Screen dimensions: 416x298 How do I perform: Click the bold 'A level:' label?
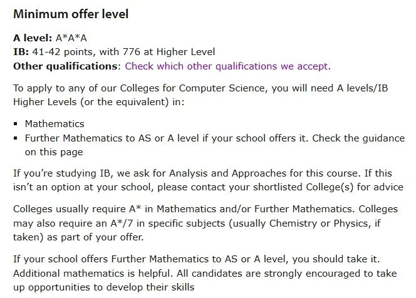click(33, 38)
